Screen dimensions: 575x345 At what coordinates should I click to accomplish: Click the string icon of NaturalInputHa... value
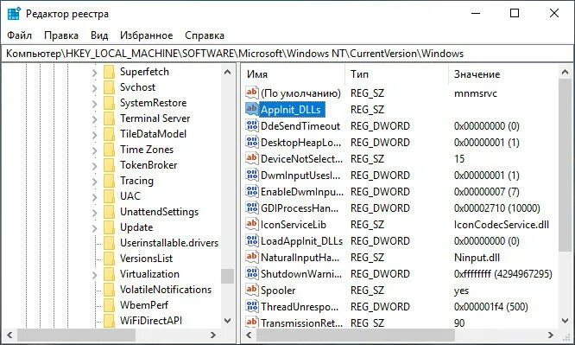[x=252, y=257]
